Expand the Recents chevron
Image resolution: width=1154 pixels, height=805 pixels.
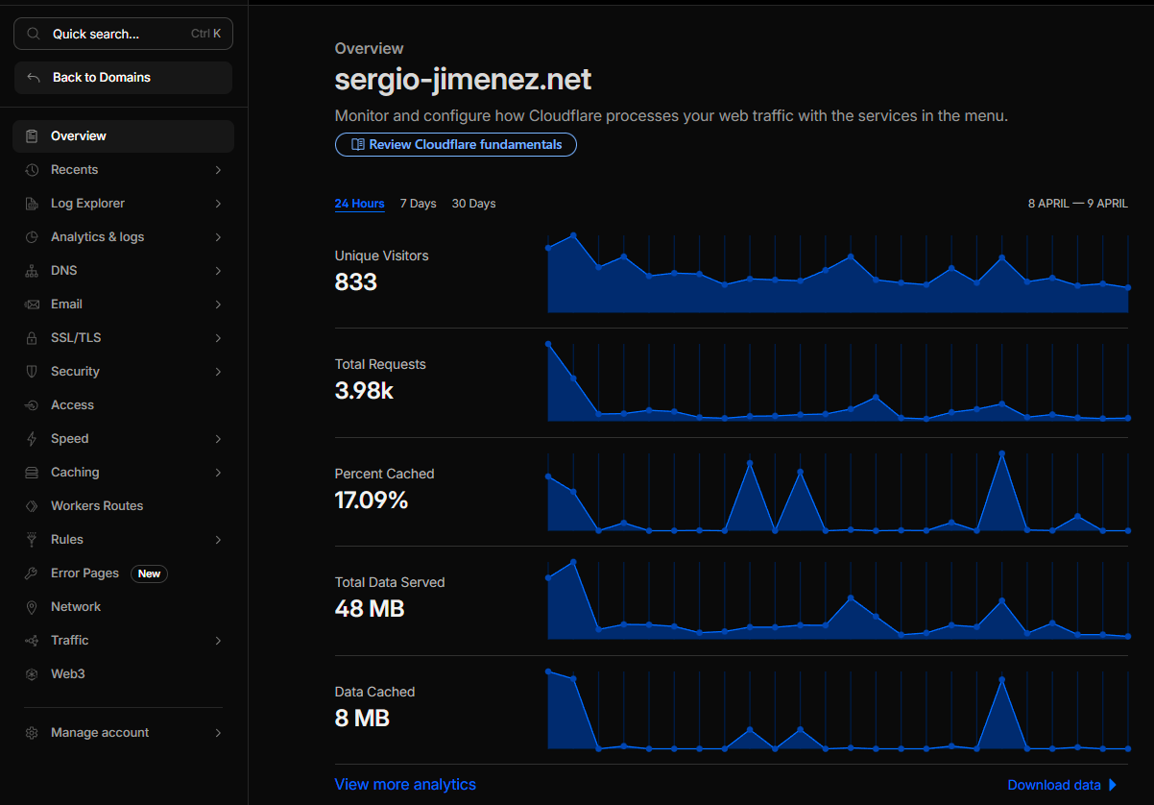218,170
